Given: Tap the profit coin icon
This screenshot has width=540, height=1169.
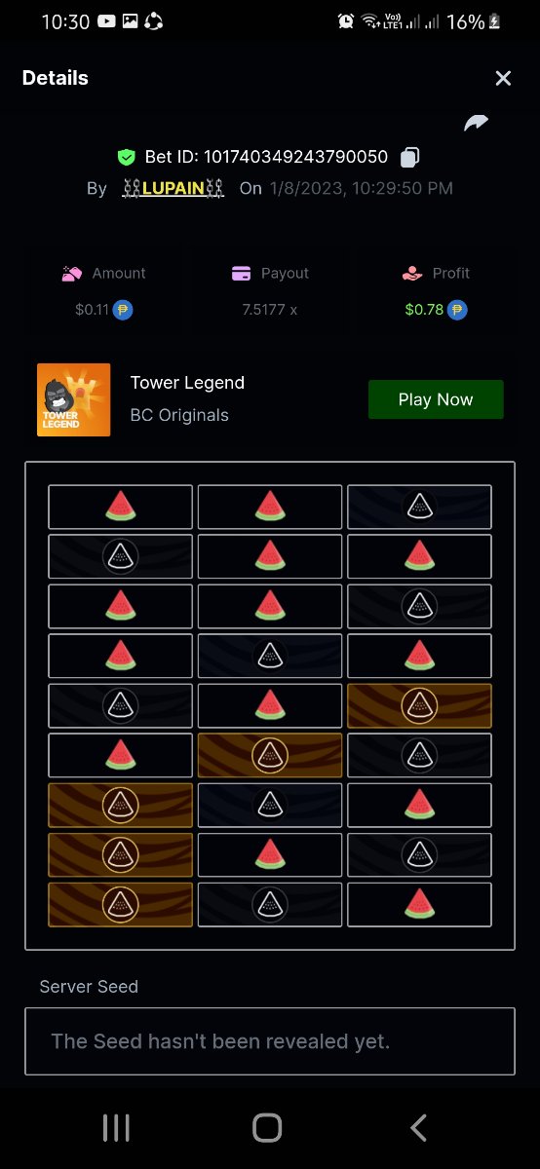Looking at the screenshot, I should point(457,310).
